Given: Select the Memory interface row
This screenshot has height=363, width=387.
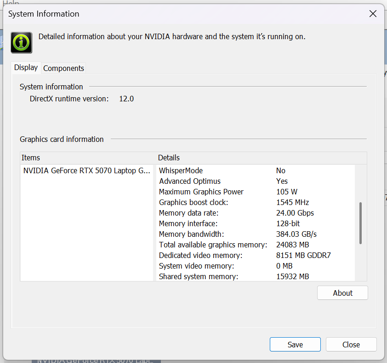Looking at the screenshot, I should pos(256,223).
